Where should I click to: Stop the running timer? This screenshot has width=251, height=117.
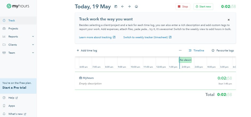[183, 7]
